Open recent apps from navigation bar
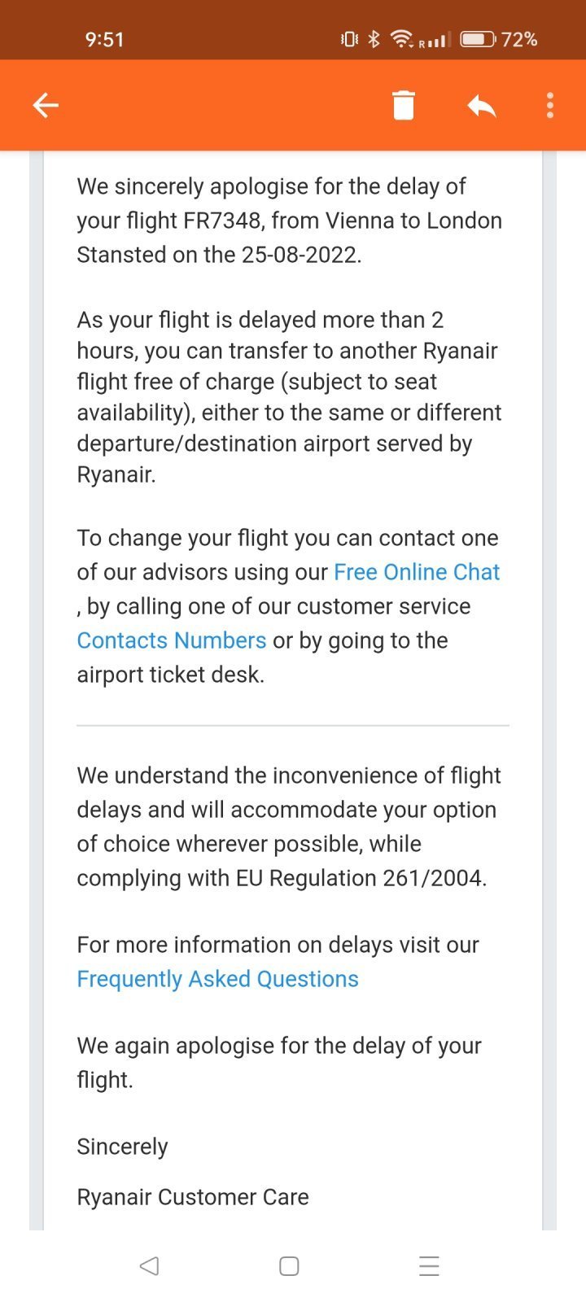 429,1265
